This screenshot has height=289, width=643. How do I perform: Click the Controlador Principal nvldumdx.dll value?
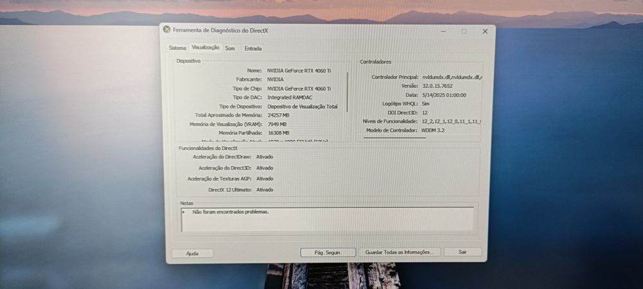[452, 77]
